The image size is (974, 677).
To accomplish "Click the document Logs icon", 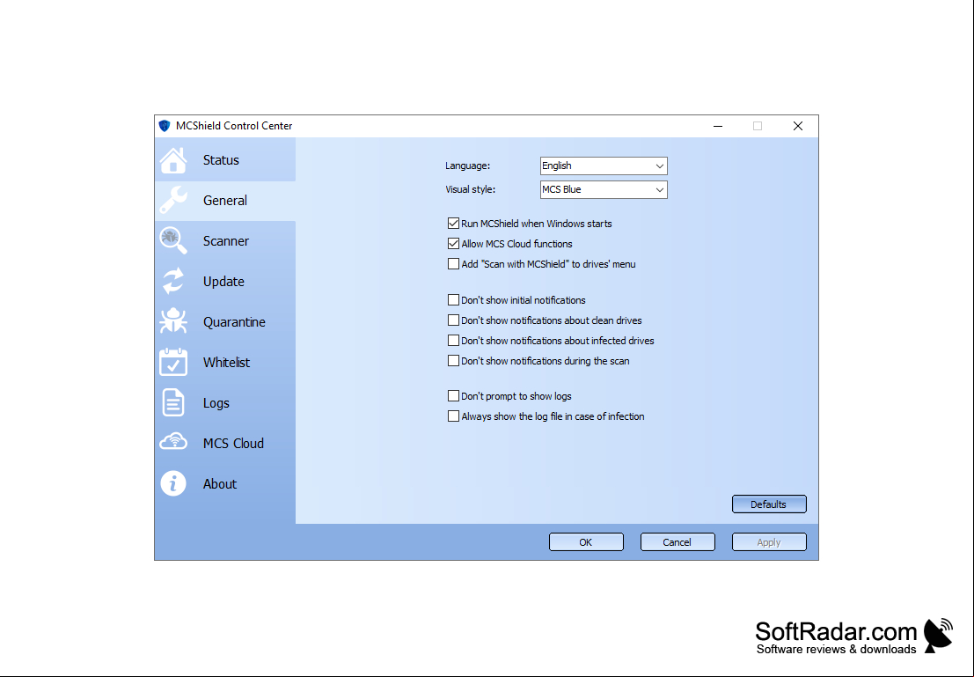I will point(173,402).
